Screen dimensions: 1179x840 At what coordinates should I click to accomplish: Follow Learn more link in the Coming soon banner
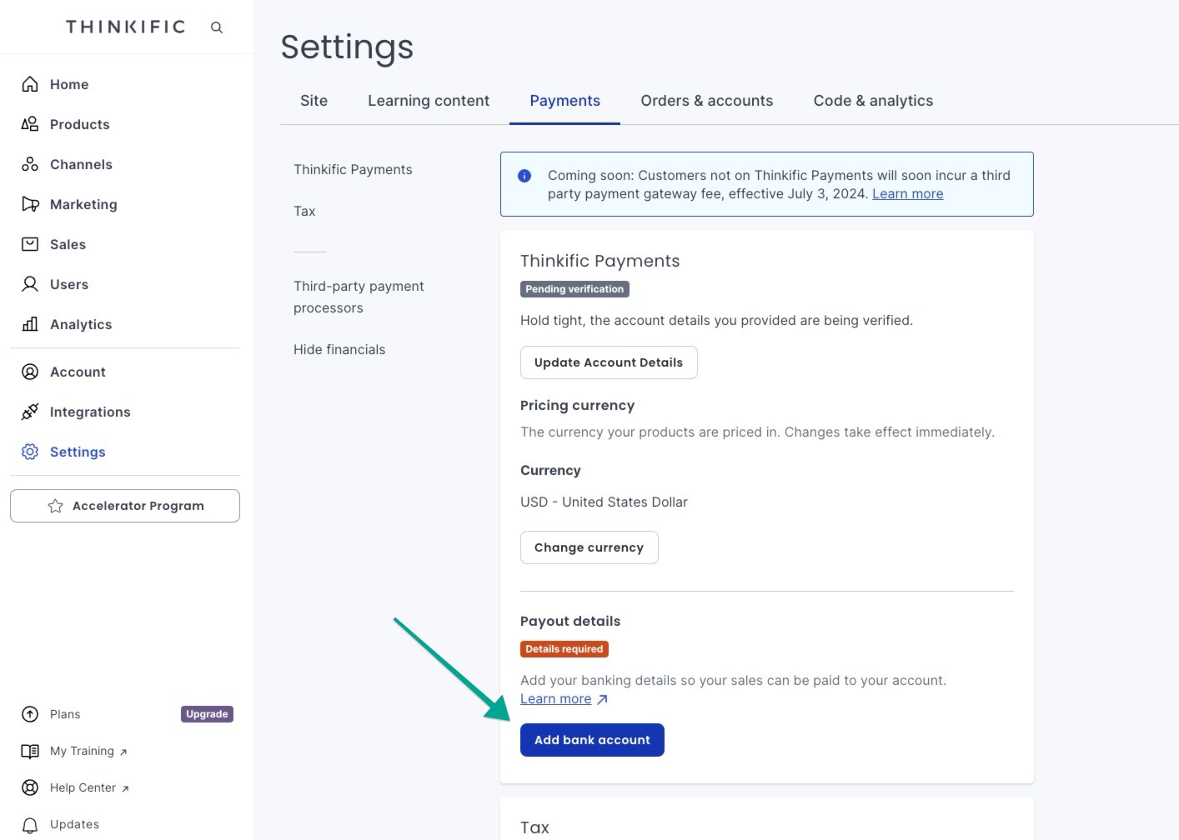point(907,194)
